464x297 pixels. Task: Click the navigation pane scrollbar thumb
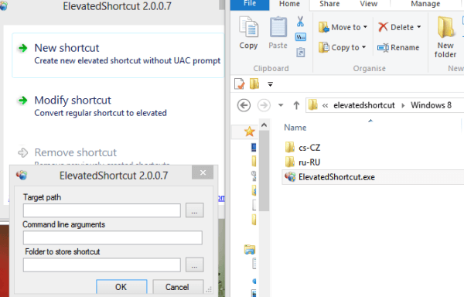pos(264,171)
